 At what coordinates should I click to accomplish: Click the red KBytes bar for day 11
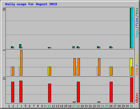[x=50, y=93]
